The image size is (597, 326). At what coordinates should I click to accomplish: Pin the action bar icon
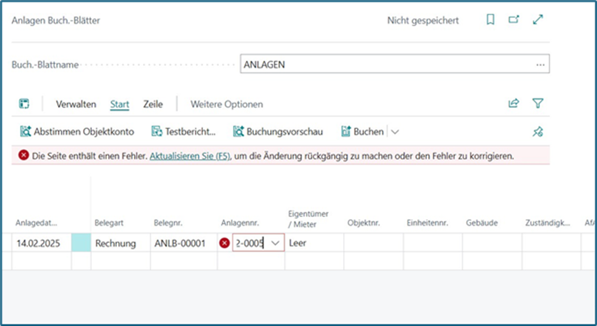[538, 132]
